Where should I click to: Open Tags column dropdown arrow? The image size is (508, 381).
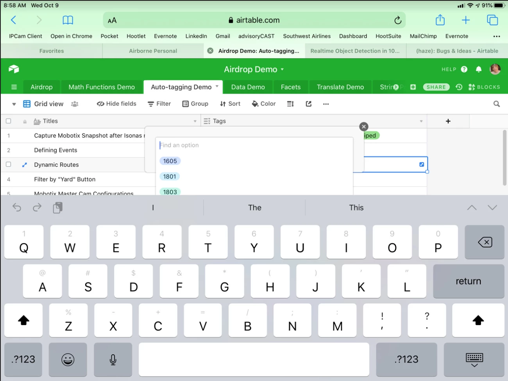point(421,121)
